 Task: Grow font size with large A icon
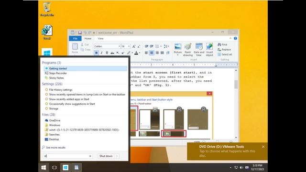[134, 46]
